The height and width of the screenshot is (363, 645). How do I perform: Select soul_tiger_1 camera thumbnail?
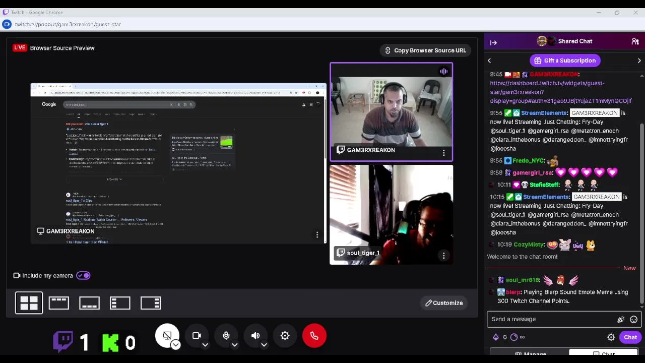tap(391, 215)
